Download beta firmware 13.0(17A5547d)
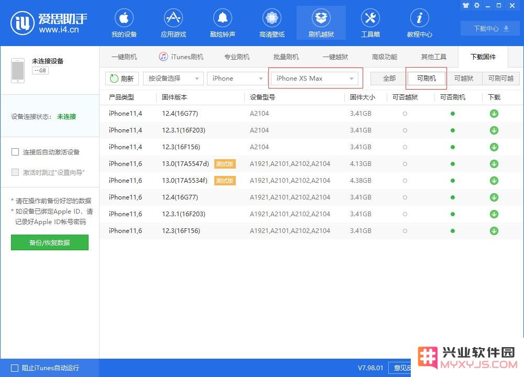524x377 pixels. click(494, 163)
